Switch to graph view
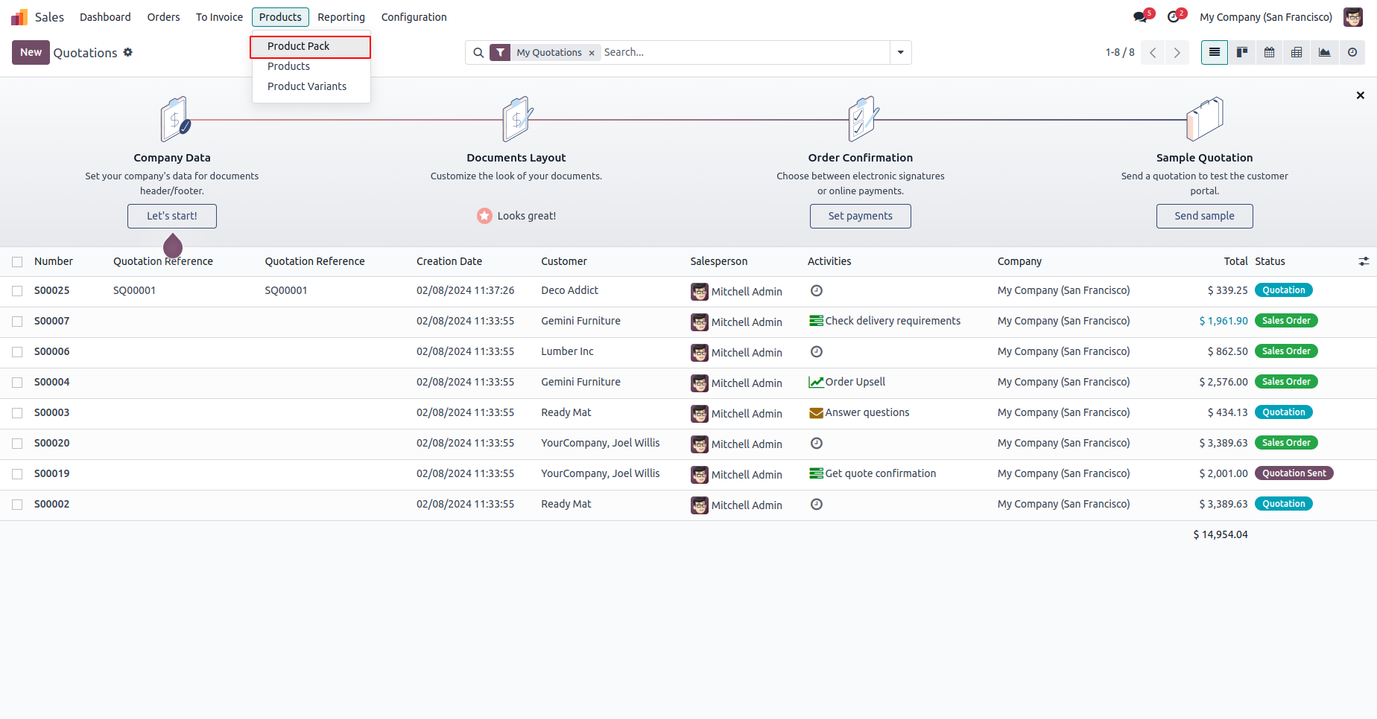 1324,52
